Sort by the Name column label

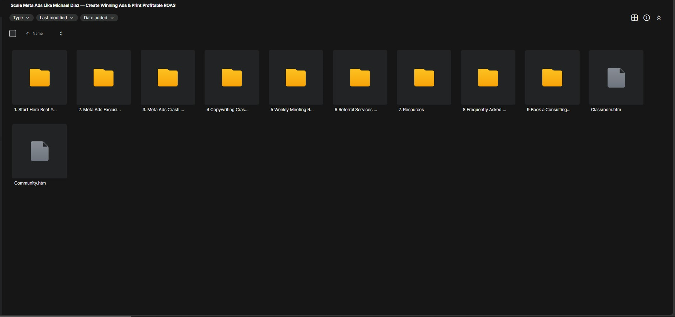[38, 34]
